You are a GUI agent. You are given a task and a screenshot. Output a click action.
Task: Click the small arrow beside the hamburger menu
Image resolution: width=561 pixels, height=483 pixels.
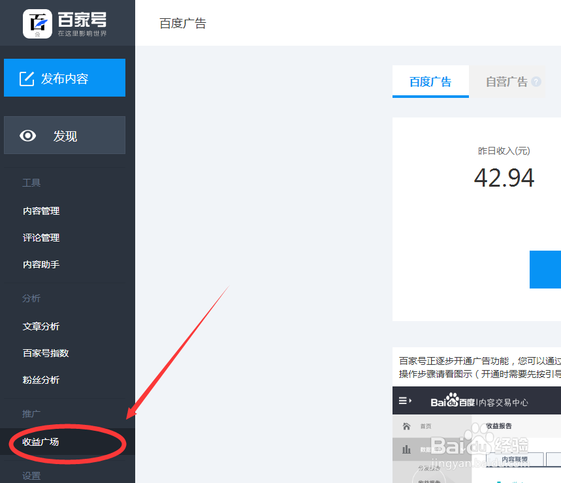pos(410,400)
